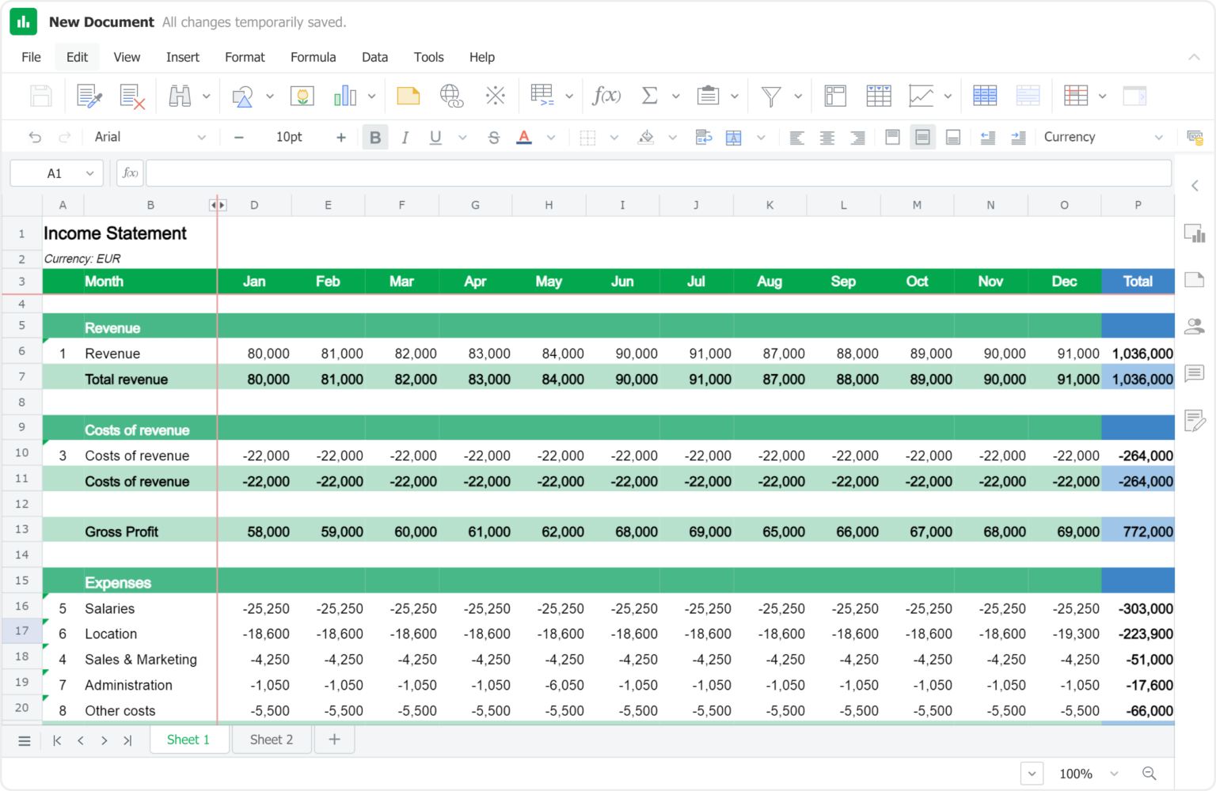Click the funnel filter icon
1216x791 pixels.
770,96
